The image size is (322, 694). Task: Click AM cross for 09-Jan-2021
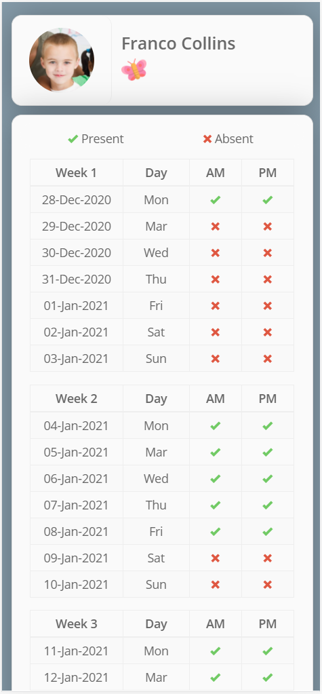(x=216, y=558)
